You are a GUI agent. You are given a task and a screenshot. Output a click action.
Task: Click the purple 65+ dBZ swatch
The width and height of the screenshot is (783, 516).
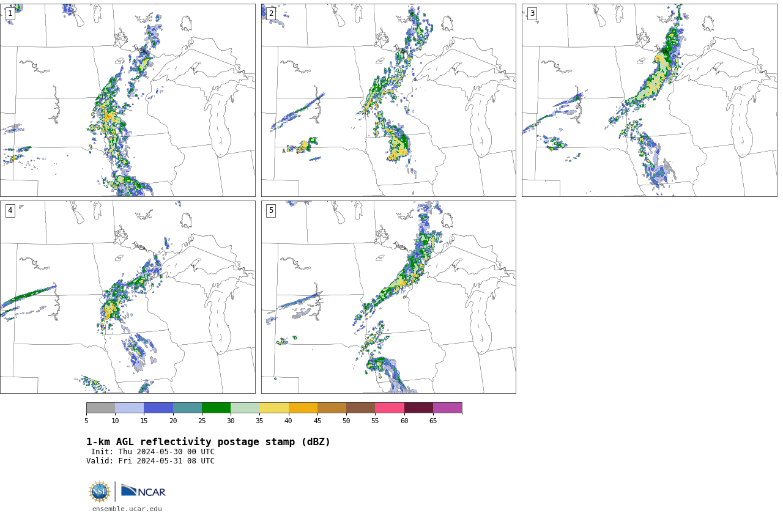point(447,408)
